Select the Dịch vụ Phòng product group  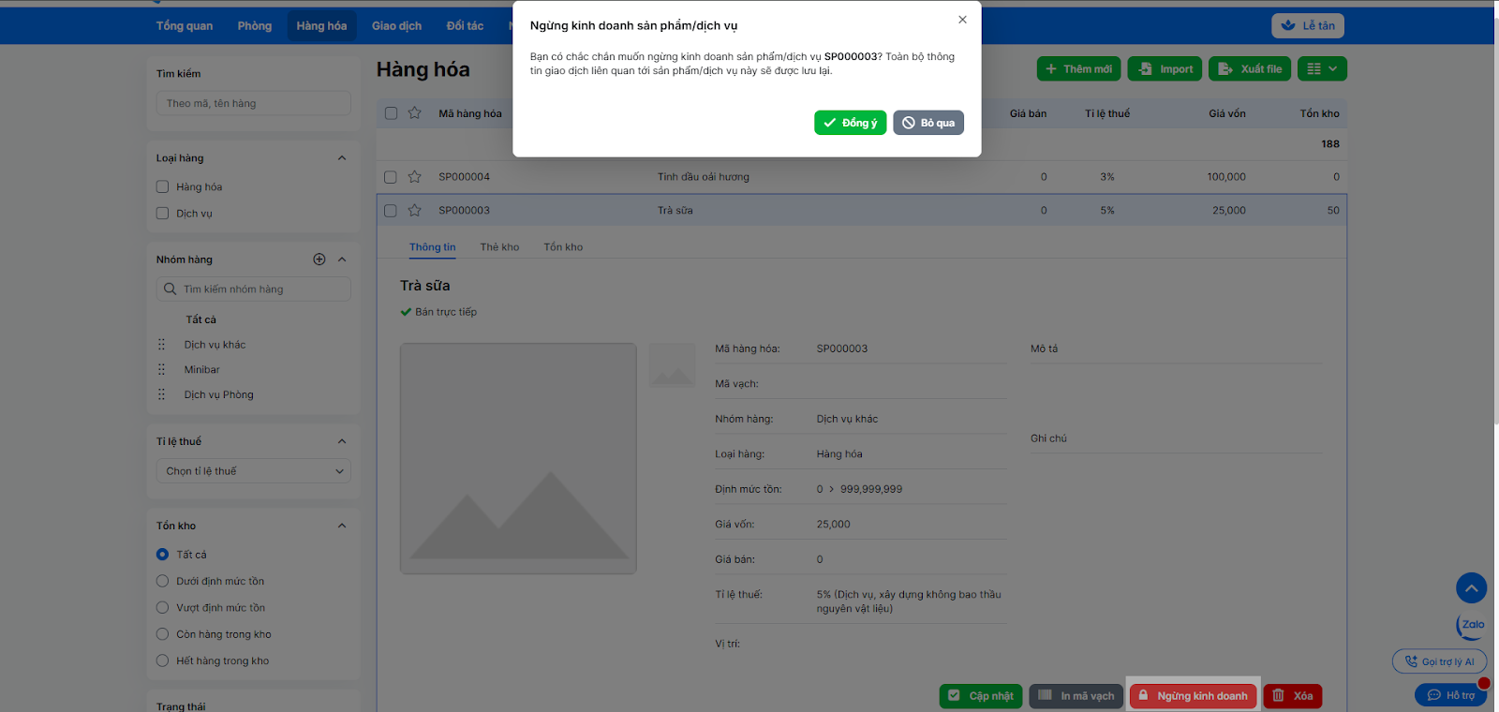218,394
